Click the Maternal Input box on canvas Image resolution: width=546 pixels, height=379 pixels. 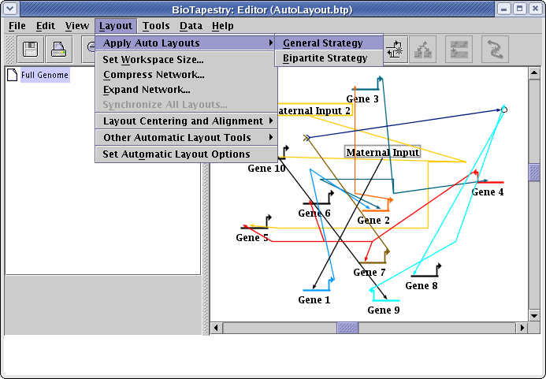pyautogui.click(x=382, y=152)
